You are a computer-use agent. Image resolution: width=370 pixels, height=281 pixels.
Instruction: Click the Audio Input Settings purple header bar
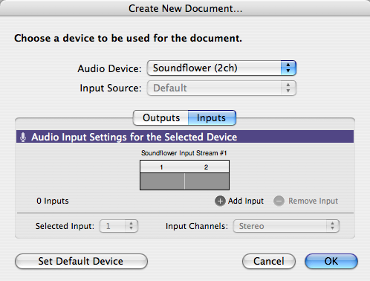[x=185, y=137]
